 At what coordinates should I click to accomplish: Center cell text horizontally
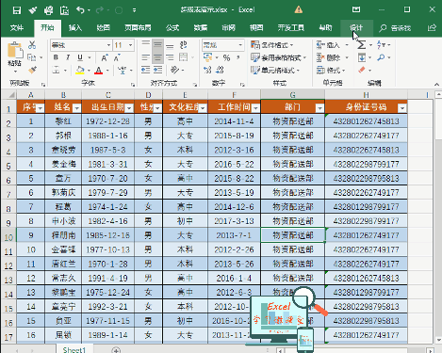[157, 57]
